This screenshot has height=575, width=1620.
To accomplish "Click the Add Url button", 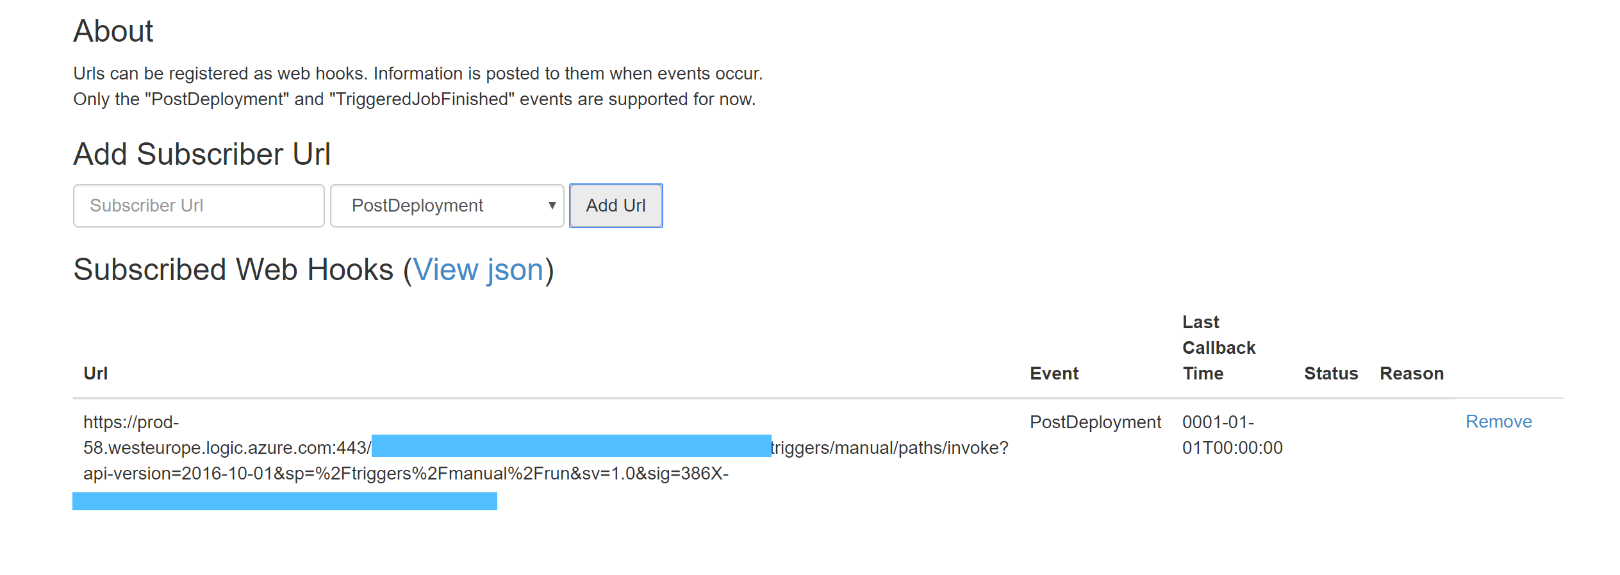I will [616, 206].
